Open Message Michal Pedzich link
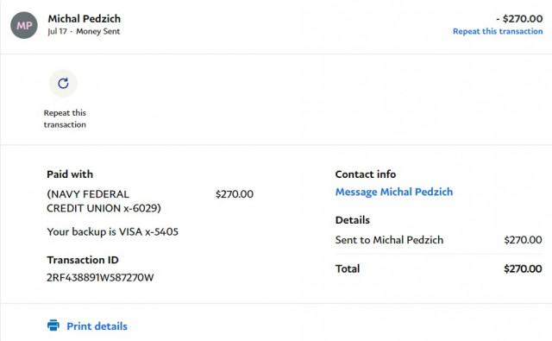 pos(394,192)
